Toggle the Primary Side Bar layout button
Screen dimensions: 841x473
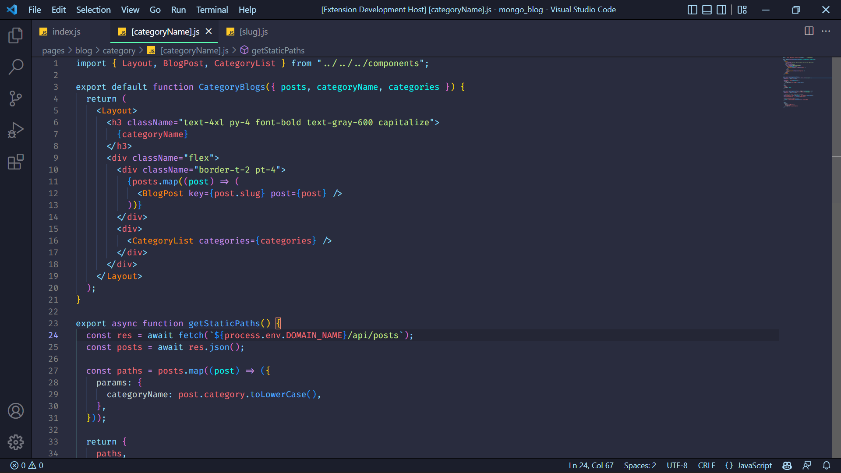tap(693, 10)
